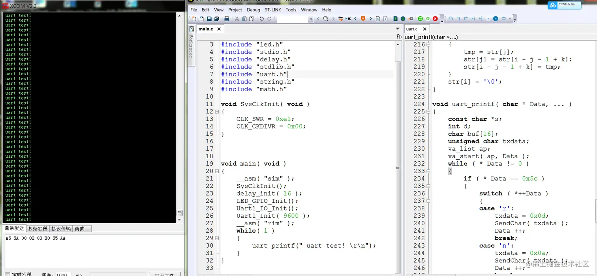Image resolution: width=597 pixels, height=276 pixels.
Task: Collapse while block fold at line 233
Action: point(428,171)
